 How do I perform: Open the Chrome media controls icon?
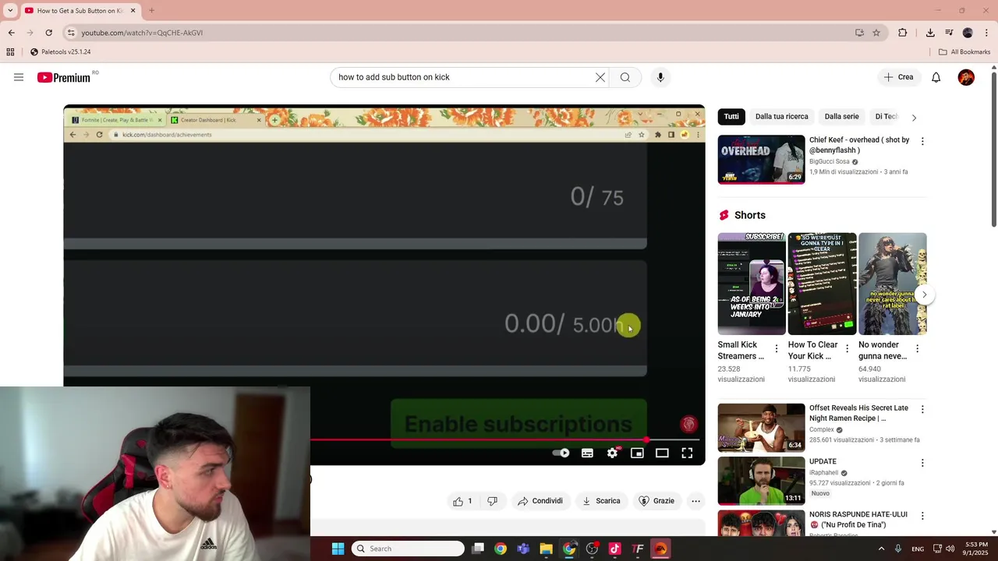coord(949,33)
